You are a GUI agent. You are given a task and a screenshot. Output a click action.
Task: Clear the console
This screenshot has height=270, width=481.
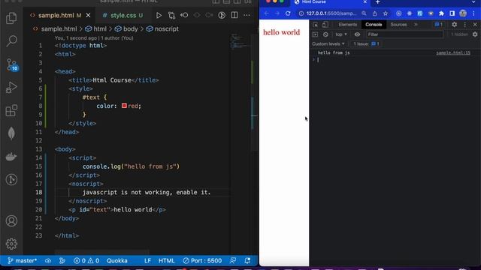(325, 34)
